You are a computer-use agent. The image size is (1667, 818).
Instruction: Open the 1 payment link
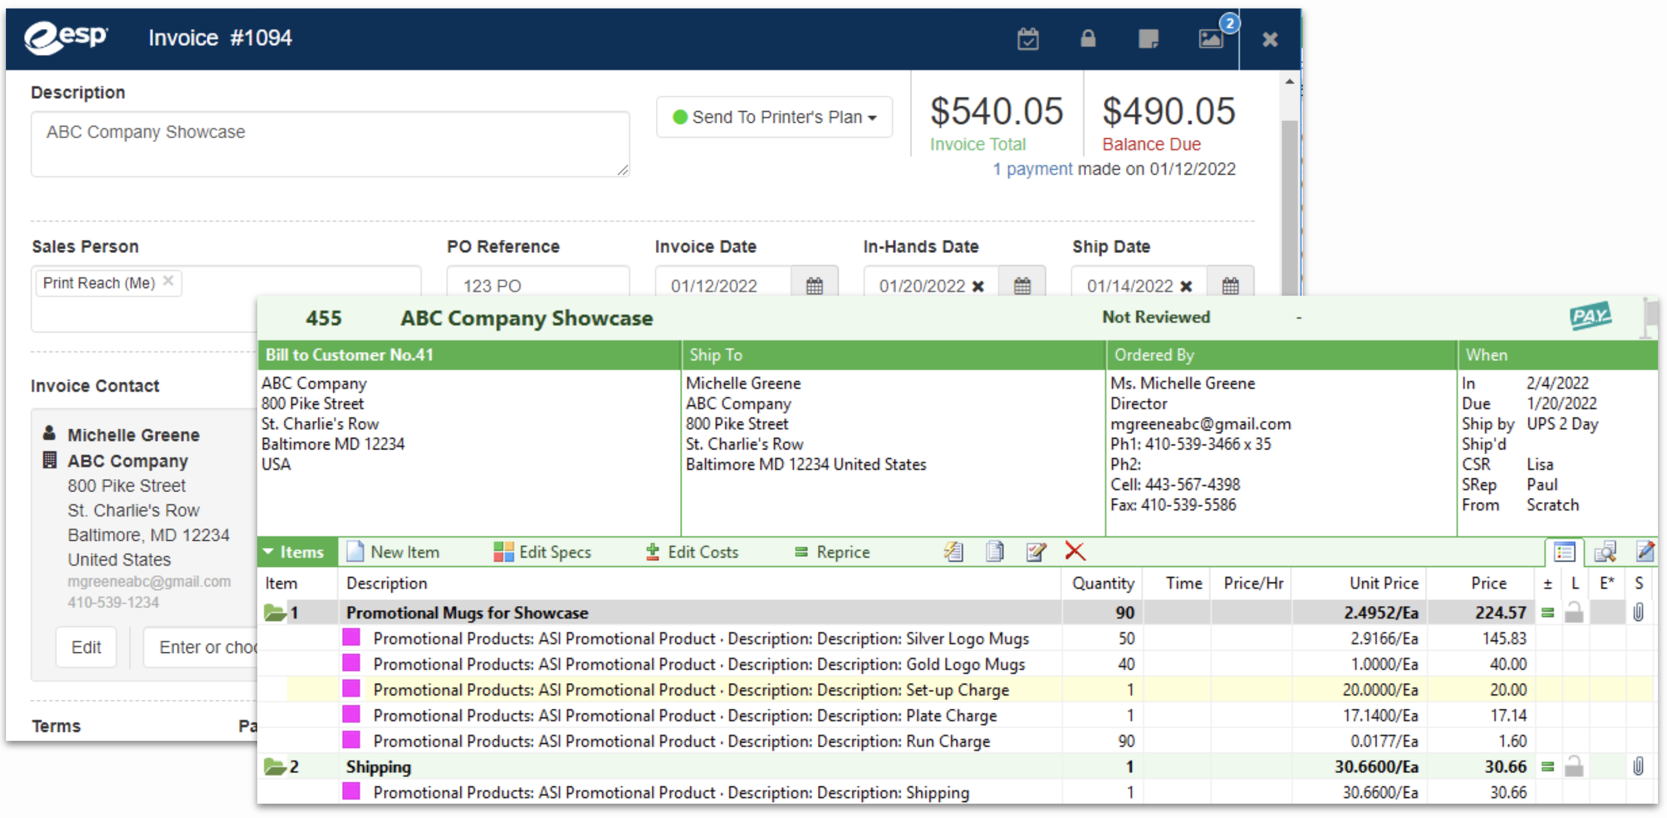pyautogui.click(x=1033, y=169)
